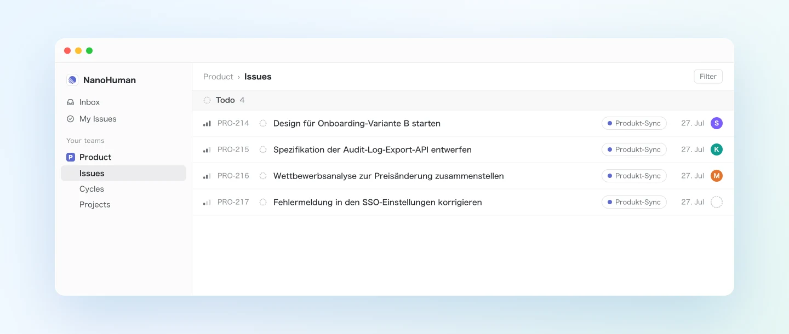Change priority icon of PRO-215
Image resolution: width=789 pixels, height=334 pixels.
[207, 149]
